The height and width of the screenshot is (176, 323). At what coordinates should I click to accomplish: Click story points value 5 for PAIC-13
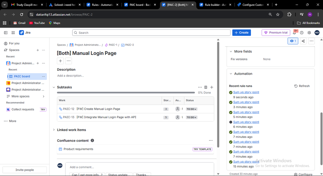pyautogui.click(x=166, y=117)
